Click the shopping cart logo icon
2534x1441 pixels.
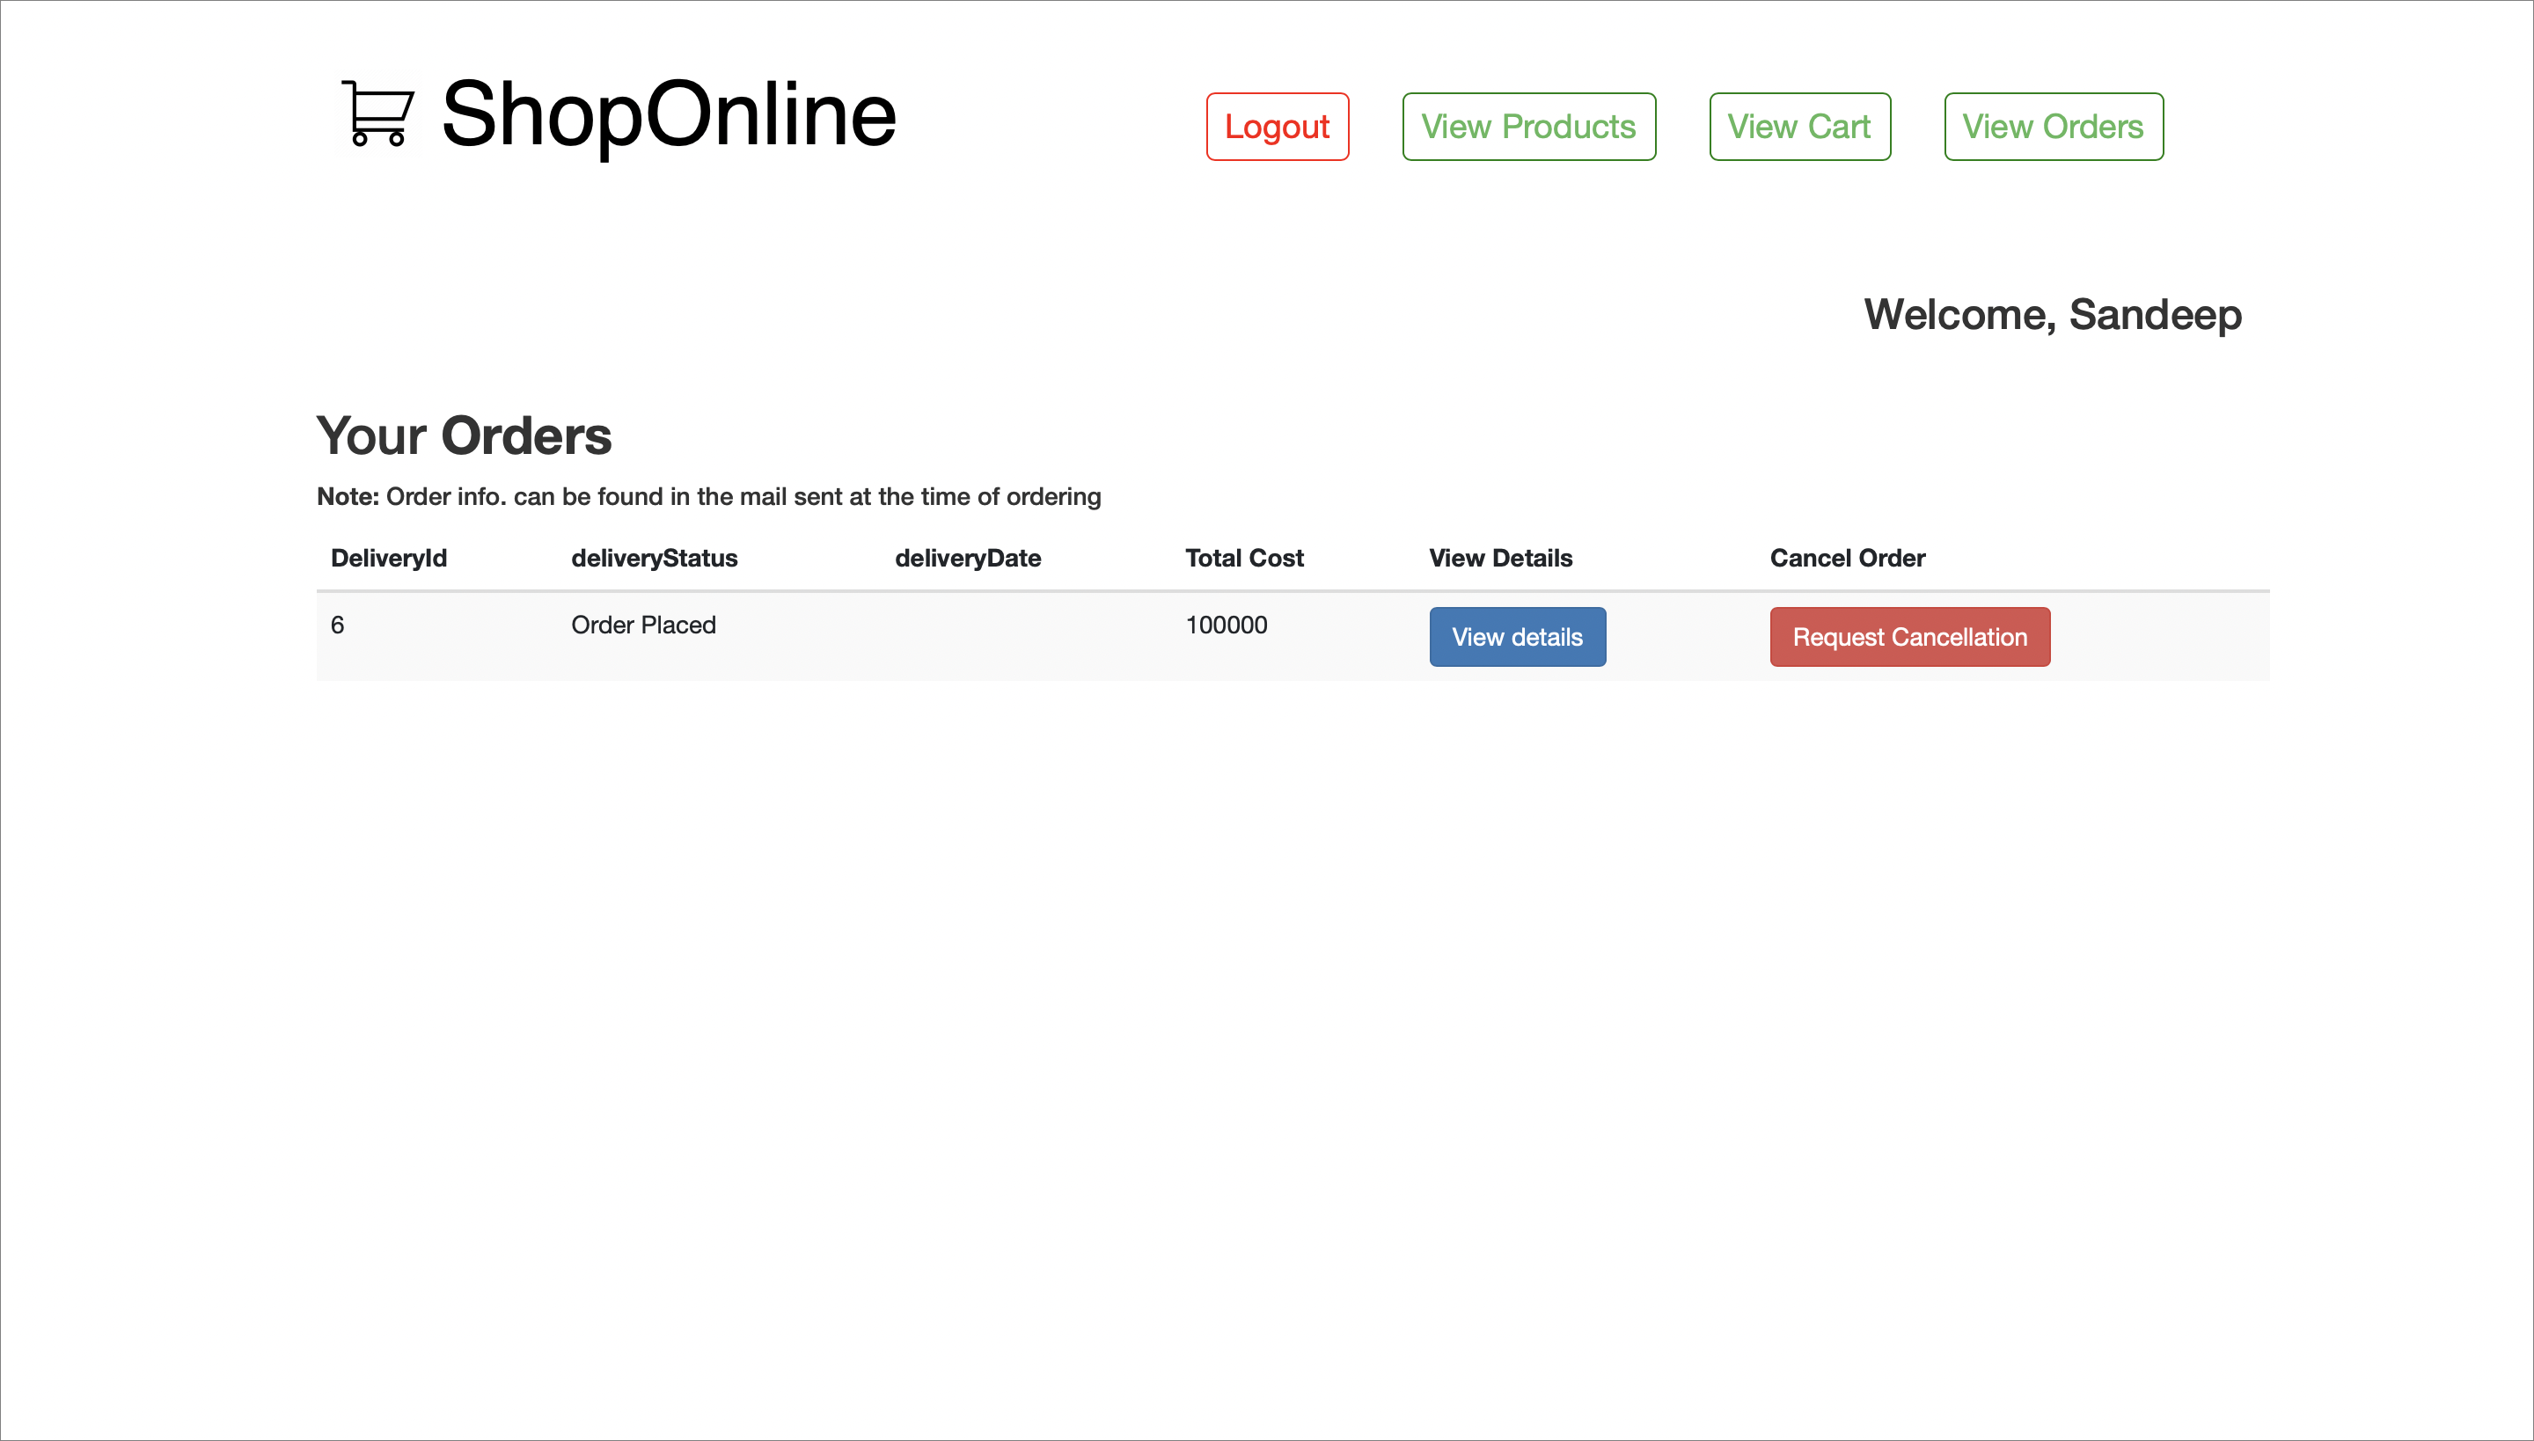(x=378, y=113)
